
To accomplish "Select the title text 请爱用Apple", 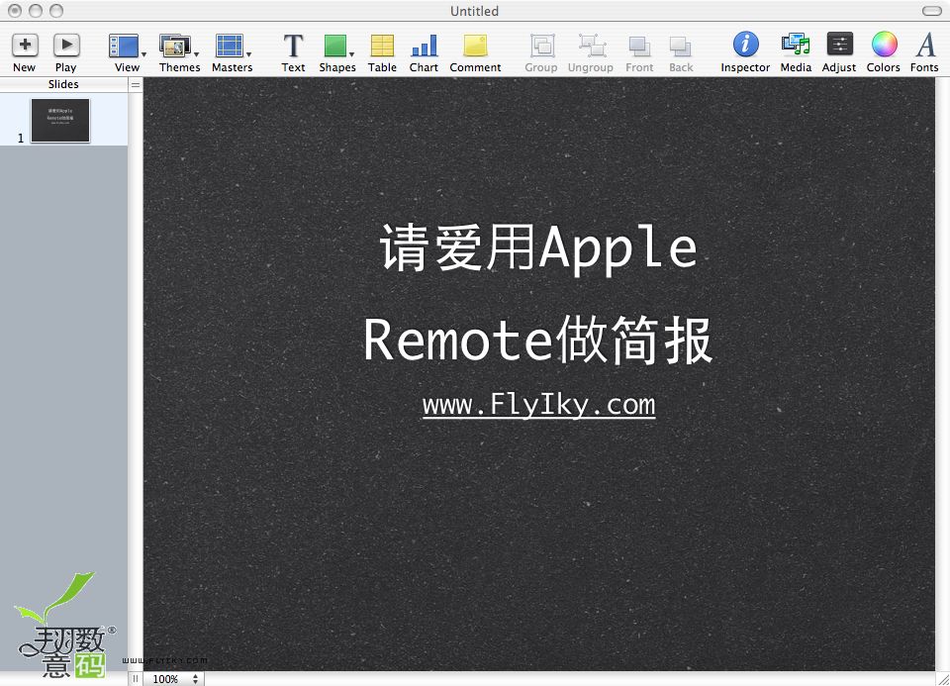I will [x=538, y=246].
